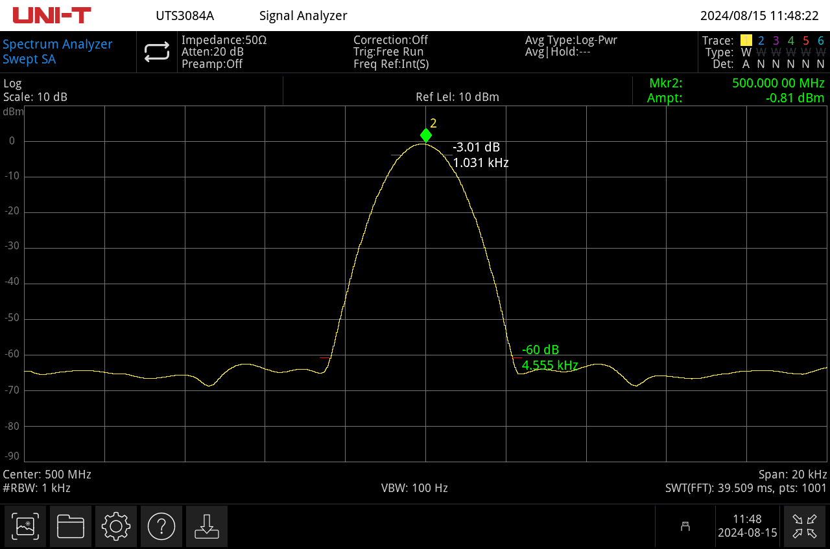Tap the Ref Lel: 10 dBm field
This screenshot has width=830, height=549.
(457, 97)
